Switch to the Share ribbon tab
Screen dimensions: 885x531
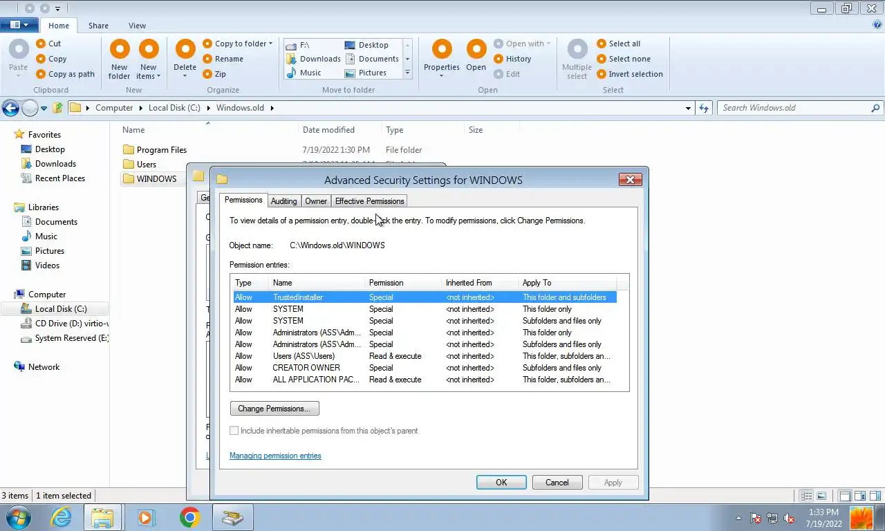(98, 26)
